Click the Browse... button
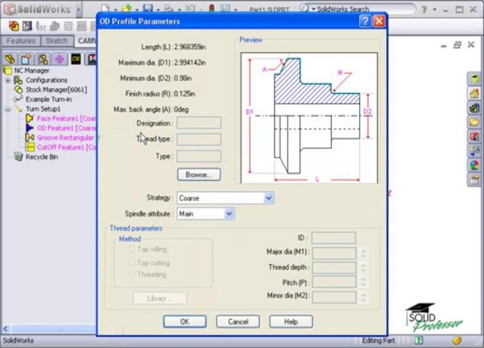 [x=199, y=174]
